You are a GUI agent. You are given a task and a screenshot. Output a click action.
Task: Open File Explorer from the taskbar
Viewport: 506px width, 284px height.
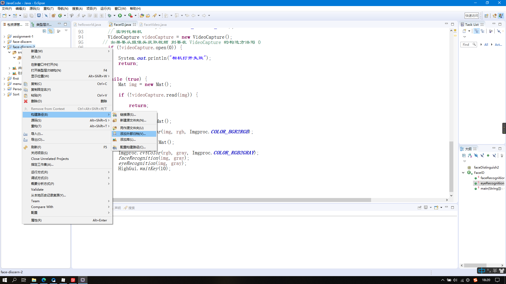[x=34, y=280]
